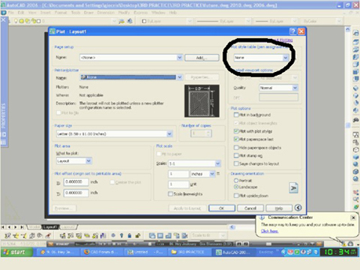Image resolution: width=360 pixels, height=270 pixels.
Task: Click the Make Object's Layer Current icon
Action: click(x=121, y=21)
